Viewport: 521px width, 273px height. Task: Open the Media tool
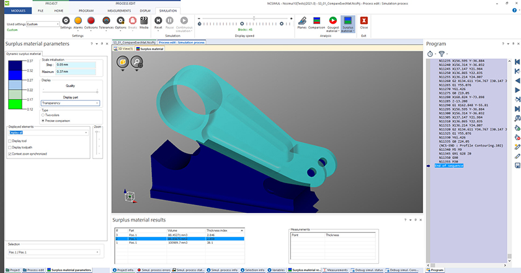[144, 22]
